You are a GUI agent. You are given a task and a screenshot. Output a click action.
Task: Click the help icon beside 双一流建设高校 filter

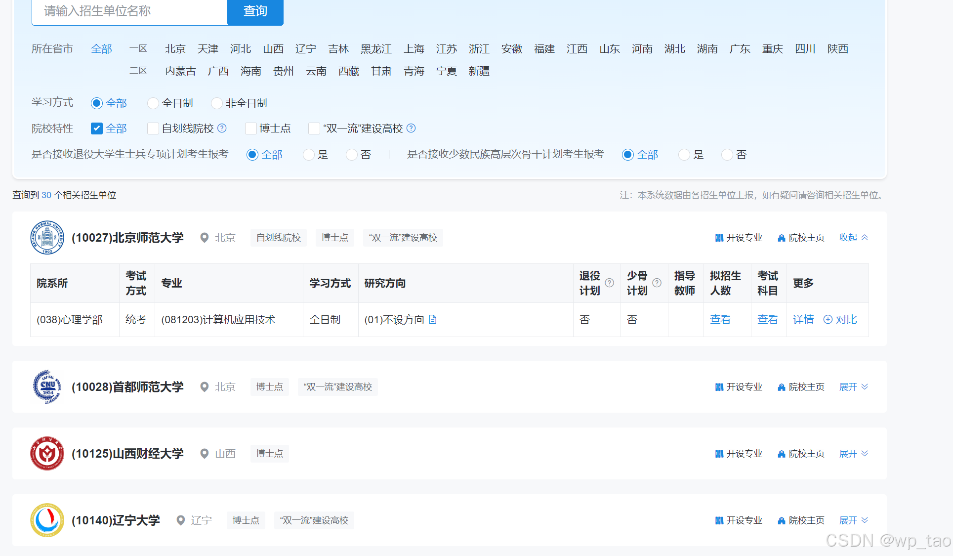(411, 128)
